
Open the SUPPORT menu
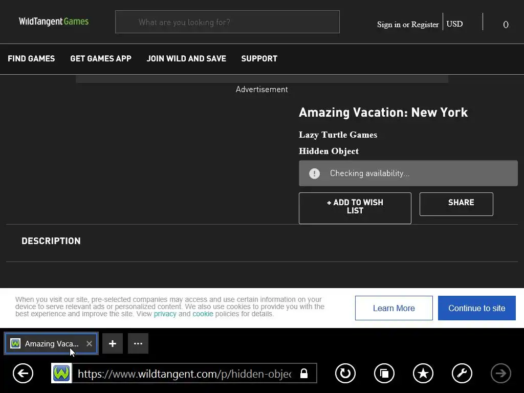point(259,58)
